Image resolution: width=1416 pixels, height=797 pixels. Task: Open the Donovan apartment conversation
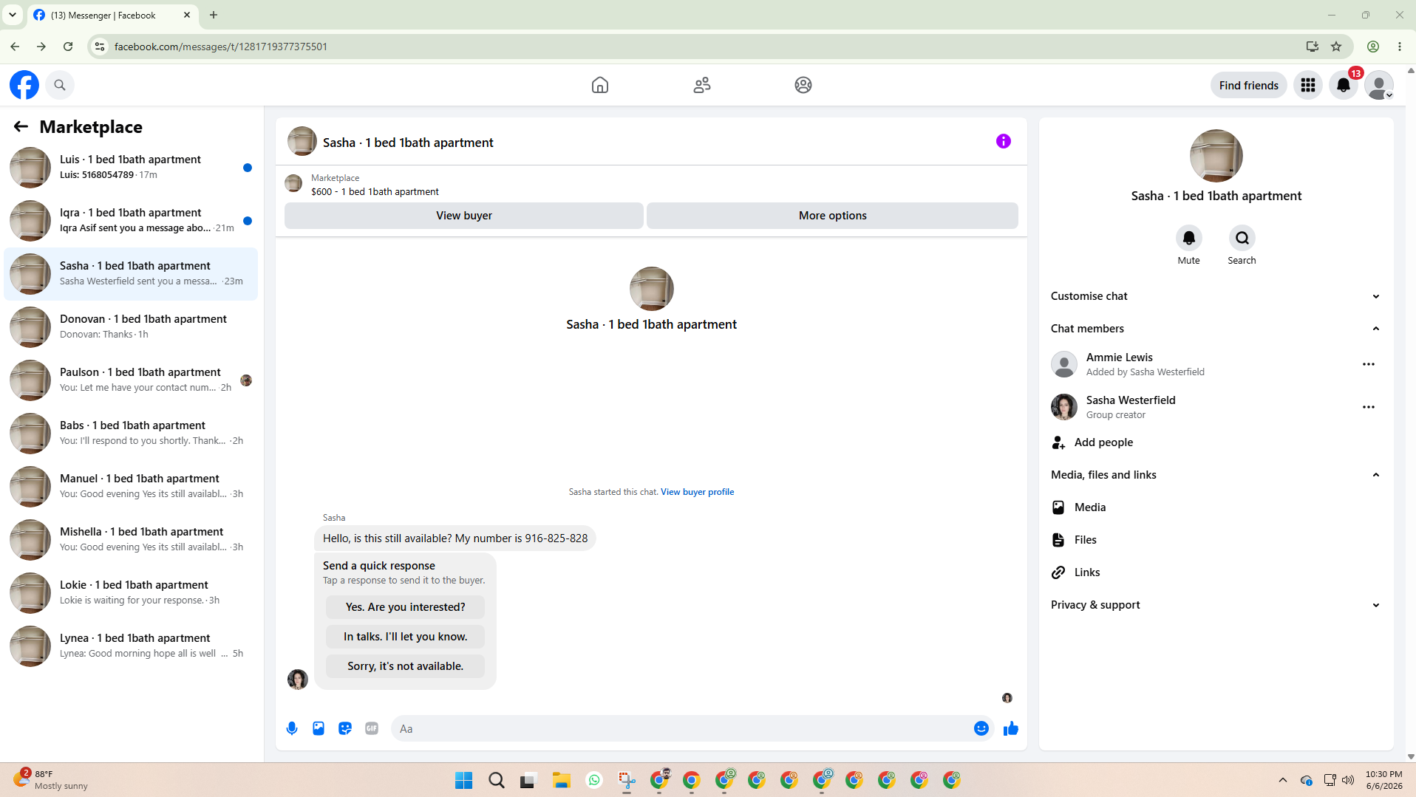pos(132,327)
